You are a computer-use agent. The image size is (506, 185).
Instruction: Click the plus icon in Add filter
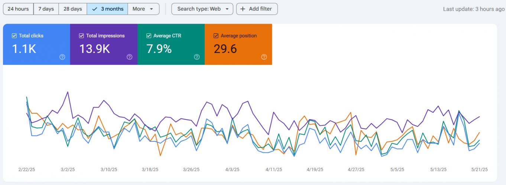(243, 9)
